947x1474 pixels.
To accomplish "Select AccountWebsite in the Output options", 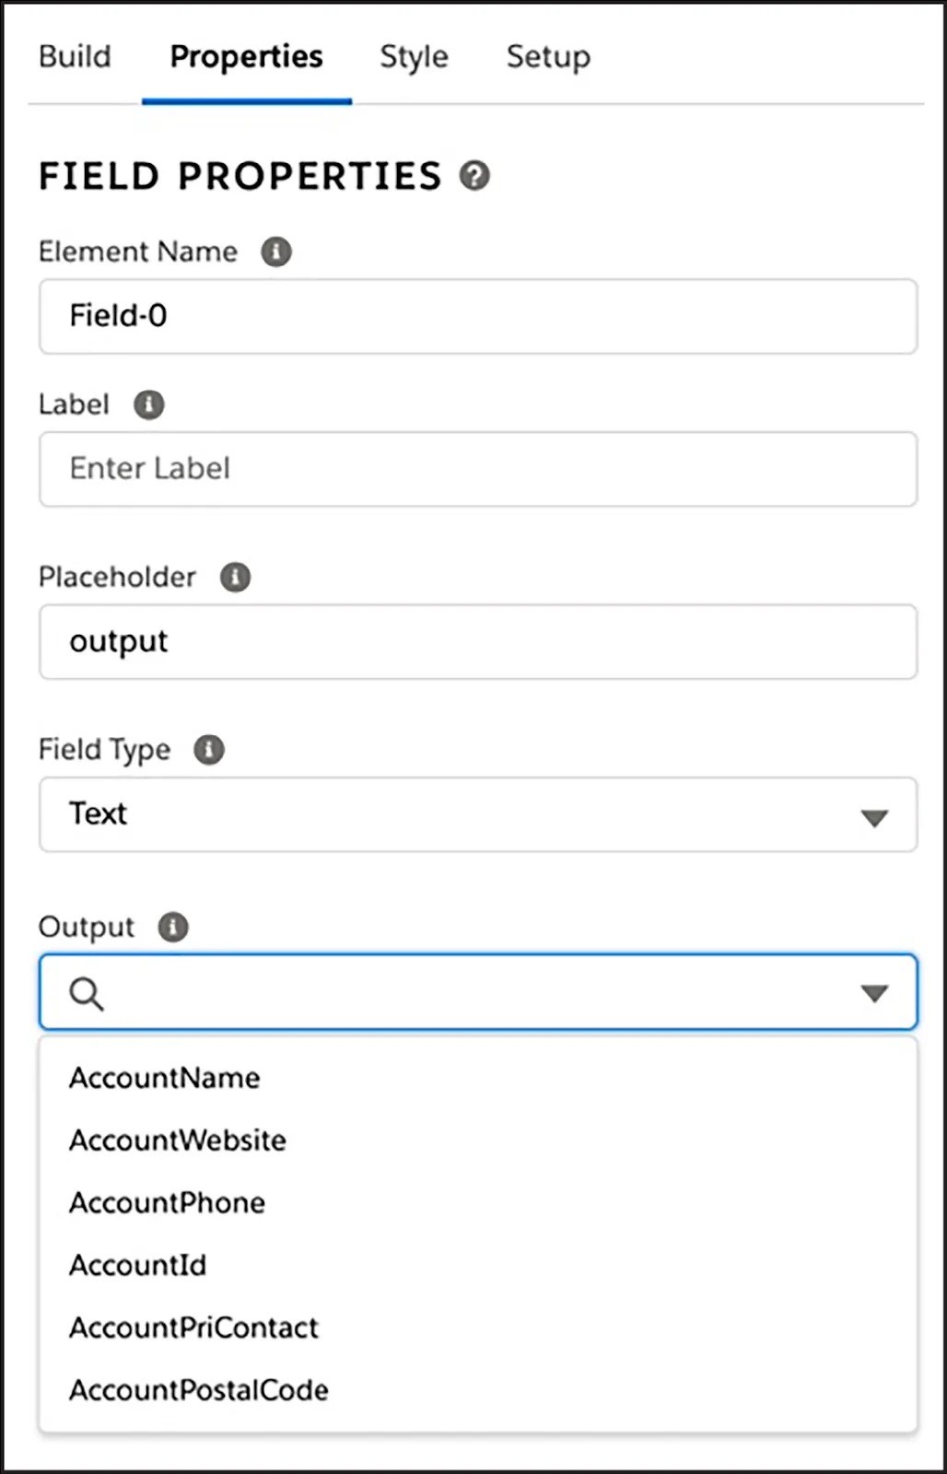I will [x=178, y=1141].
